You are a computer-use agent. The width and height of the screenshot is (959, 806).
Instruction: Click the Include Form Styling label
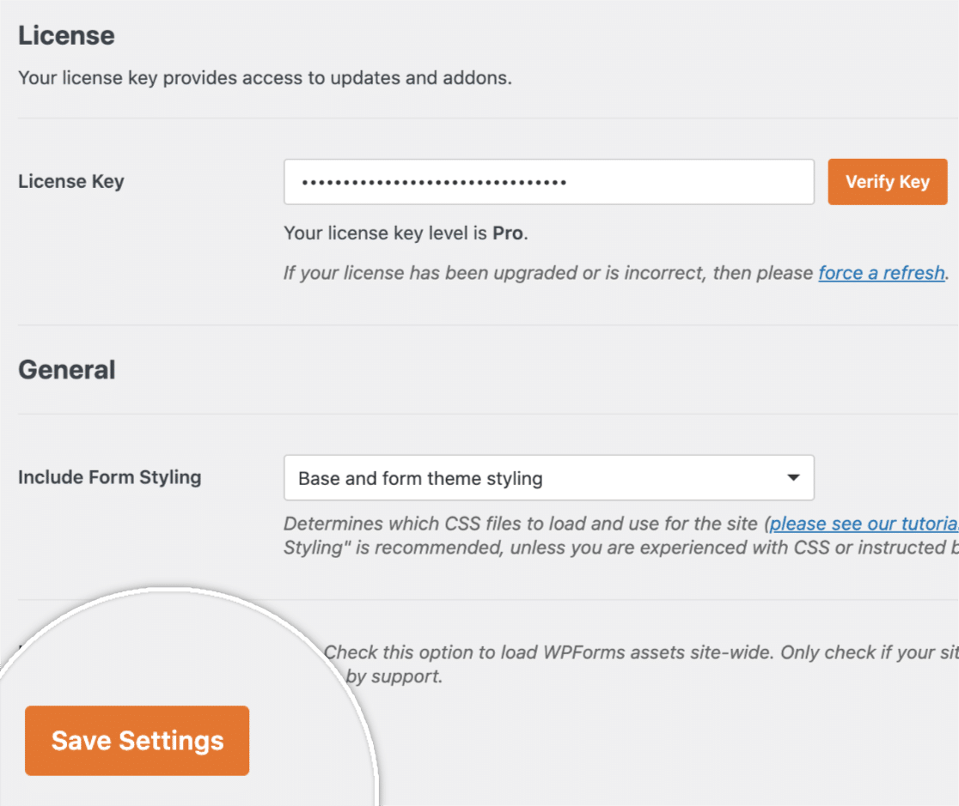pyautogui.click(x=109, y=477)
